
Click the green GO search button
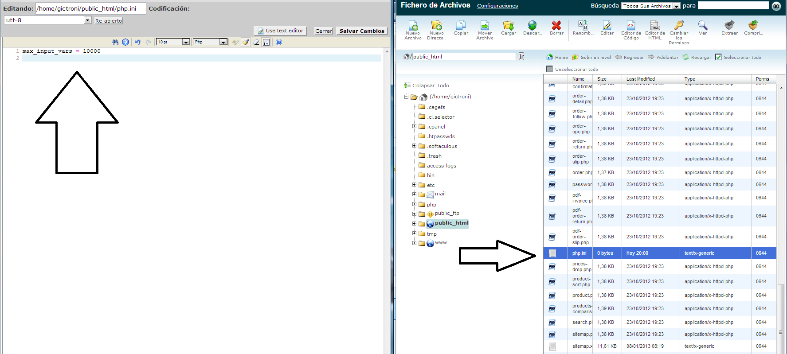776,6
